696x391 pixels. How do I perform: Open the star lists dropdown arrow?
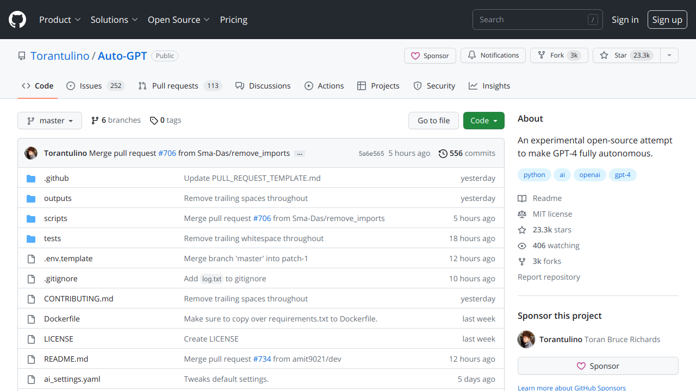coord(669,55)
